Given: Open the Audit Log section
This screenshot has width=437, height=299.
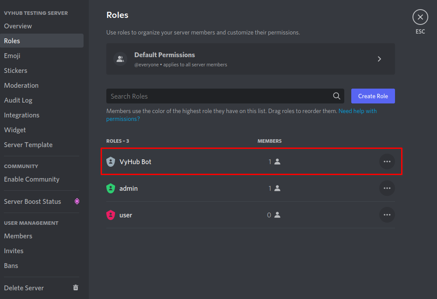Looking at the screenshot, I should coord(18,100).
